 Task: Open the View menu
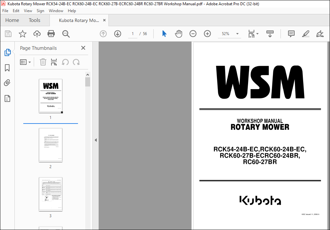28,11
